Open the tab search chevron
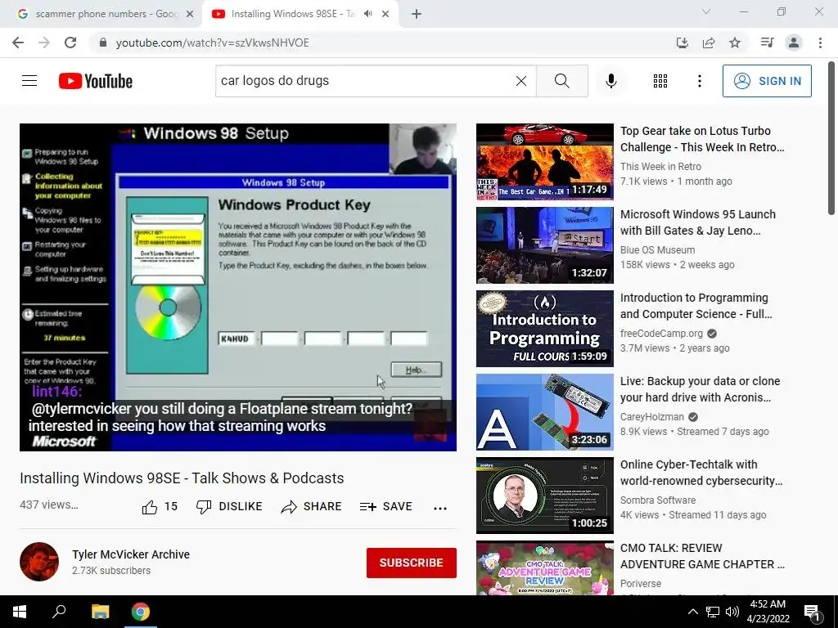838x628 pixels. (706, 11)
